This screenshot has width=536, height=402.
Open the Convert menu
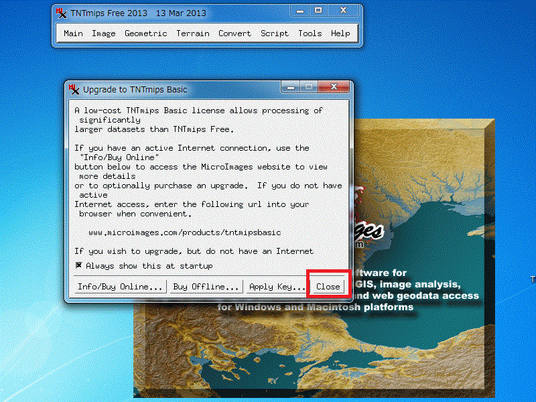(234, 33)
